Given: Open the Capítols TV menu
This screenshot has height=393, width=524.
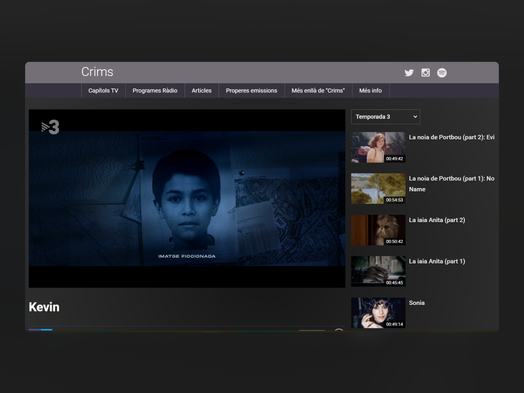Looking at the screenshot, I should 103,91.
